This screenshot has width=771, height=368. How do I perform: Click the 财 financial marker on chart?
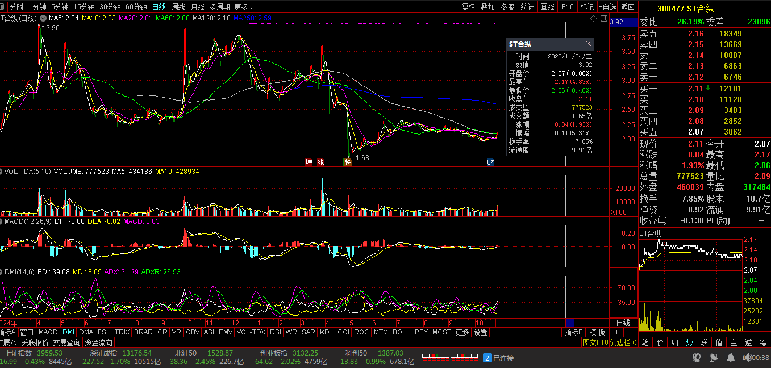490,162
